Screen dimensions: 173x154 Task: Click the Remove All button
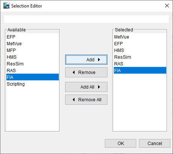86,100
